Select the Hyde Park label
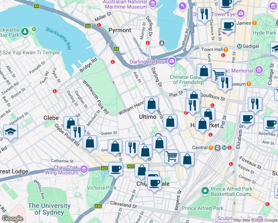Image resolution: width=278 pixels, height=223 pixels. pos(264,33)
